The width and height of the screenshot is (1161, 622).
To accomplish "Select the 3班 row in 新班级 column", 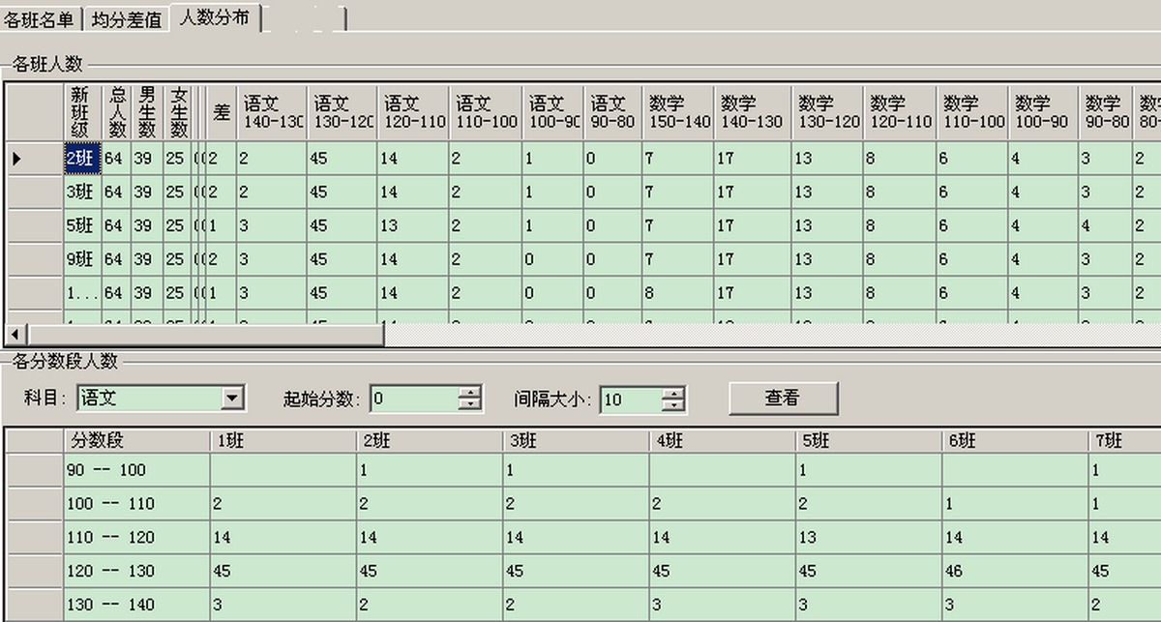I will [x=81, y=192].
